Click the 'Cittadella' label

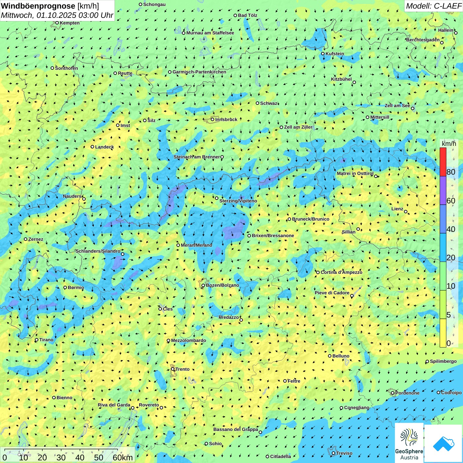tap(280, 456)
